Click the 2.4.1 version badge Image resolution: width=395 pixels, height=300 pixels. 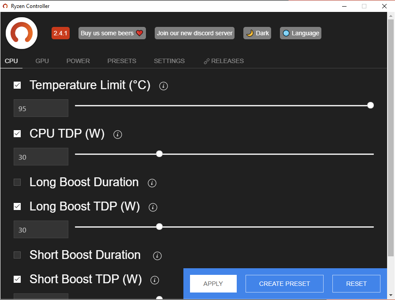pos(60,33)
